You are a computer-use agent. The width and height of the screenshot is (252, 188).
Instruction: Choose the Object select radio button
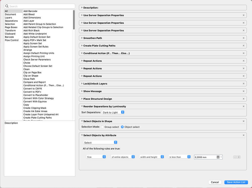pos(122,127)
